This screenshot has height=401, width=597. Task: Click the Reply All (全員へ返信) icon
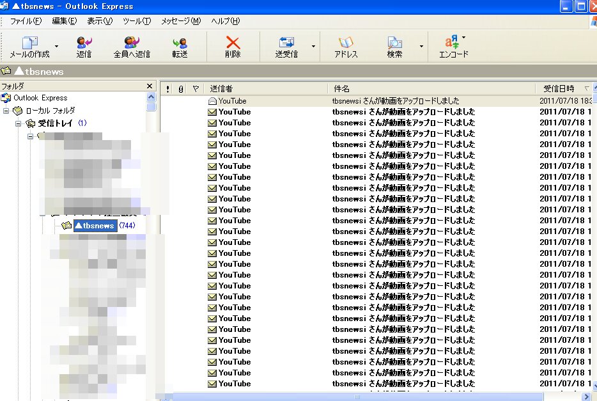tap(132, 43)
